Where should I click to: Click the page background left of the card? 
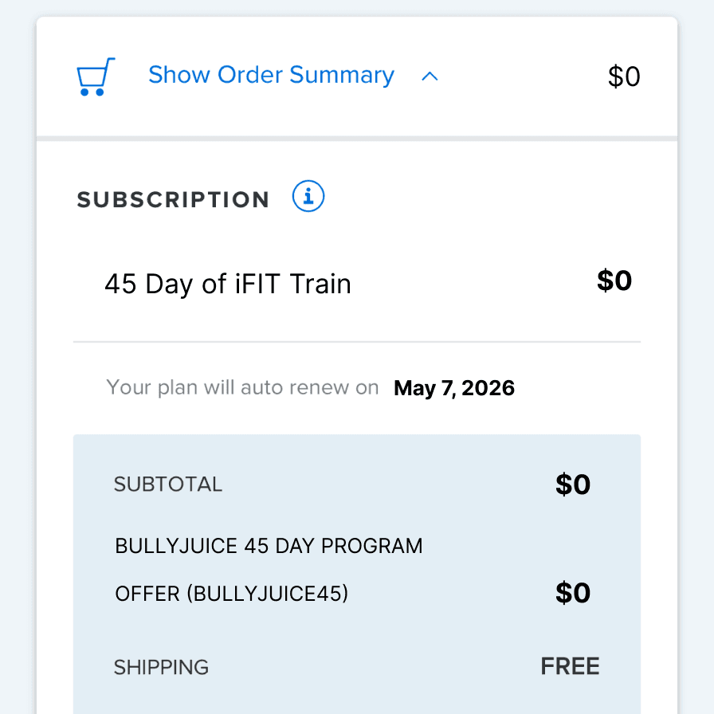[18, 359]
